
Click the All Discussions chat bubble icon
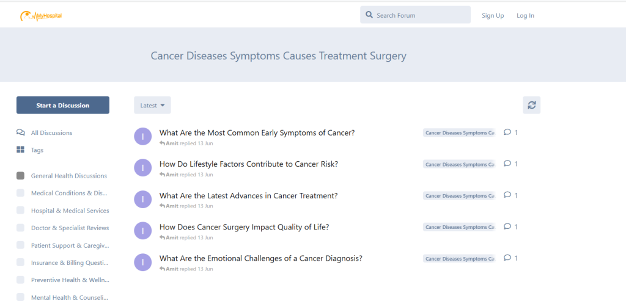click(21, 132)
